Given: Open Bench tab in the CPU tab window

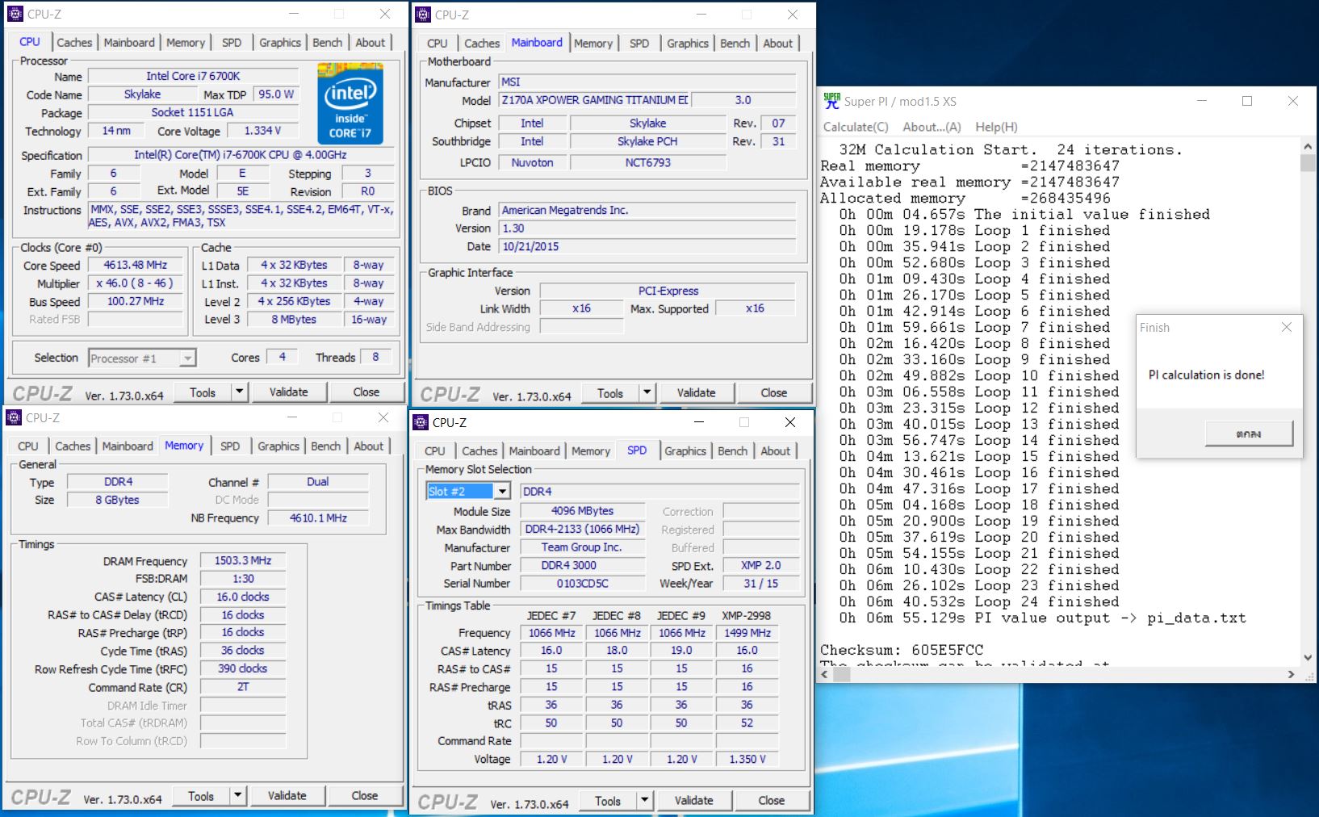Looking at the screenshot, I should tap(327, 42).
